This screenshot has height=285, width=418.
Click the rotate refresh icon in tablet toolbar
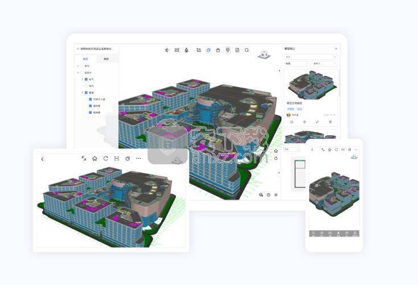tap(105, 159)
